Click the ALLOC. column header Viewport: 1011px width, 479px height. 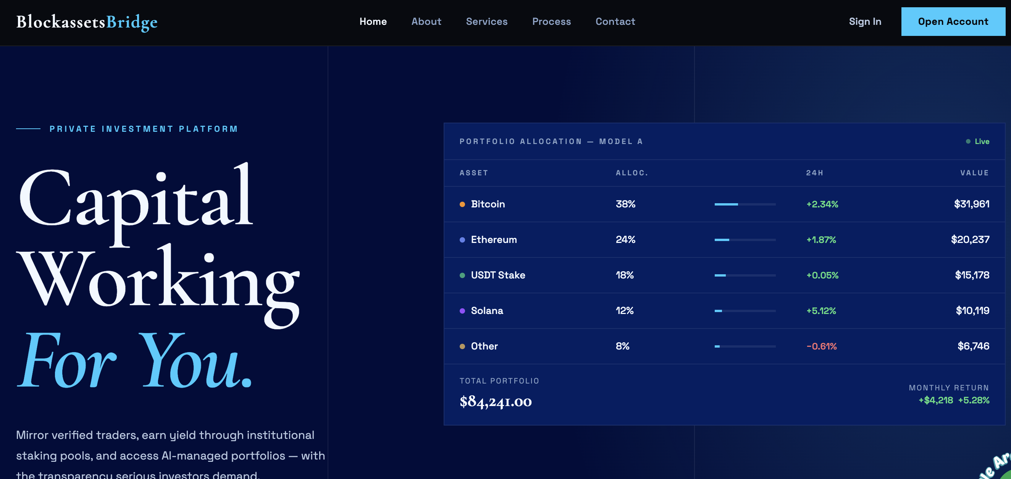(632, 173)
